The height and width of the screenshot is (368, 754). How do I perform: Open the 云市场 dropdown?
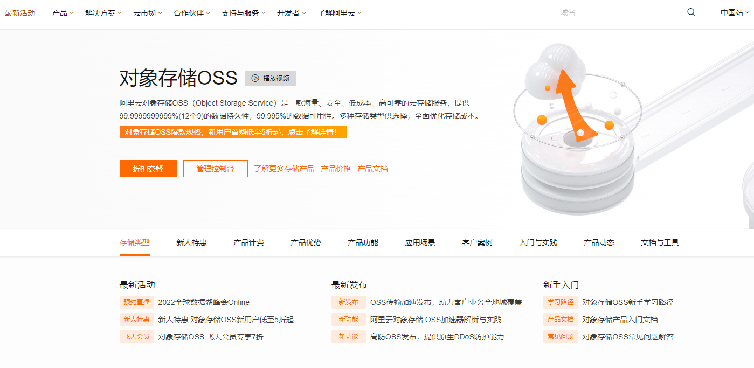tap(148, 13)
